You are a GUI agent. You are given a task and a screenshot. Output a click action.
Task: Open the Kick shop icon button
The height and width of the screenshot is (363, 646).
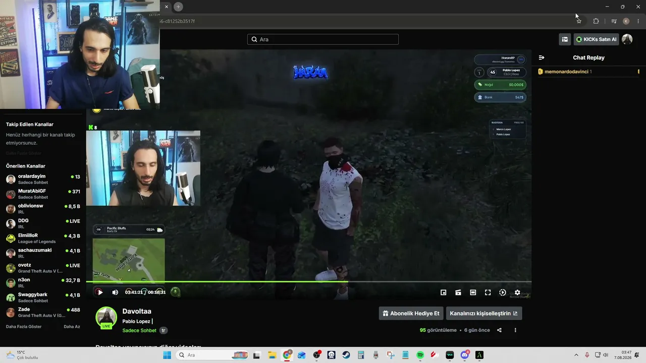[x=565, y=39]
